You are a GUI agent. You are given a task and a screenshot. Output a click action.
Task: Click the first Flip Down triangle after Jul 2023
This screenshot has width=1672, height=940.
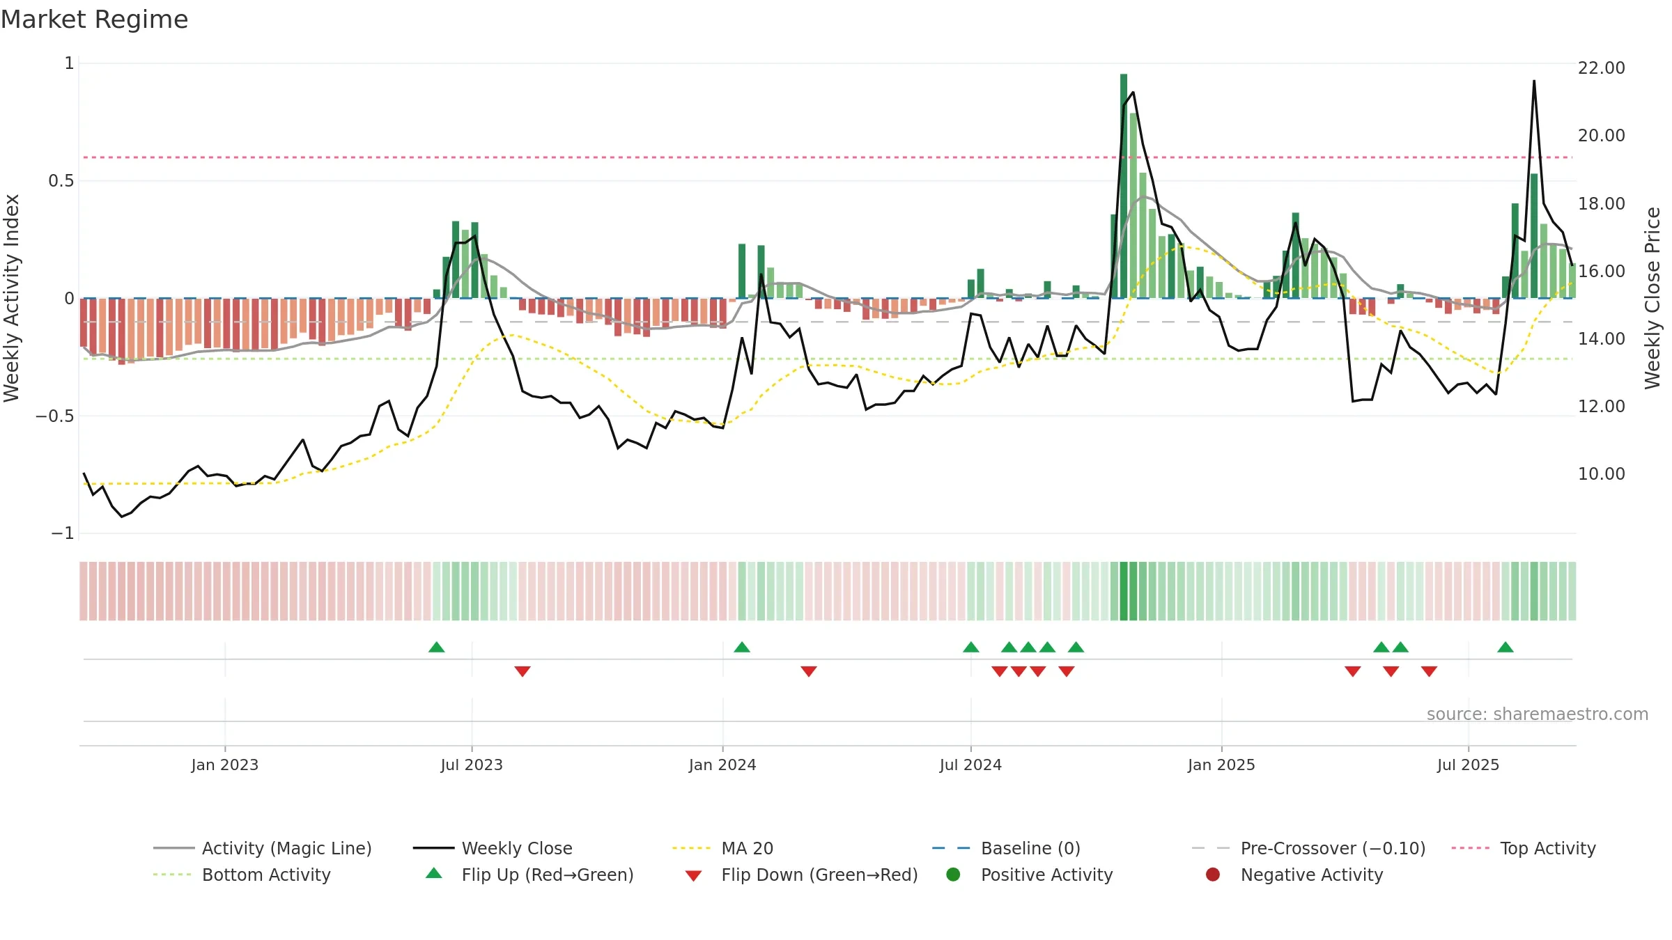(x=522, y=671)
